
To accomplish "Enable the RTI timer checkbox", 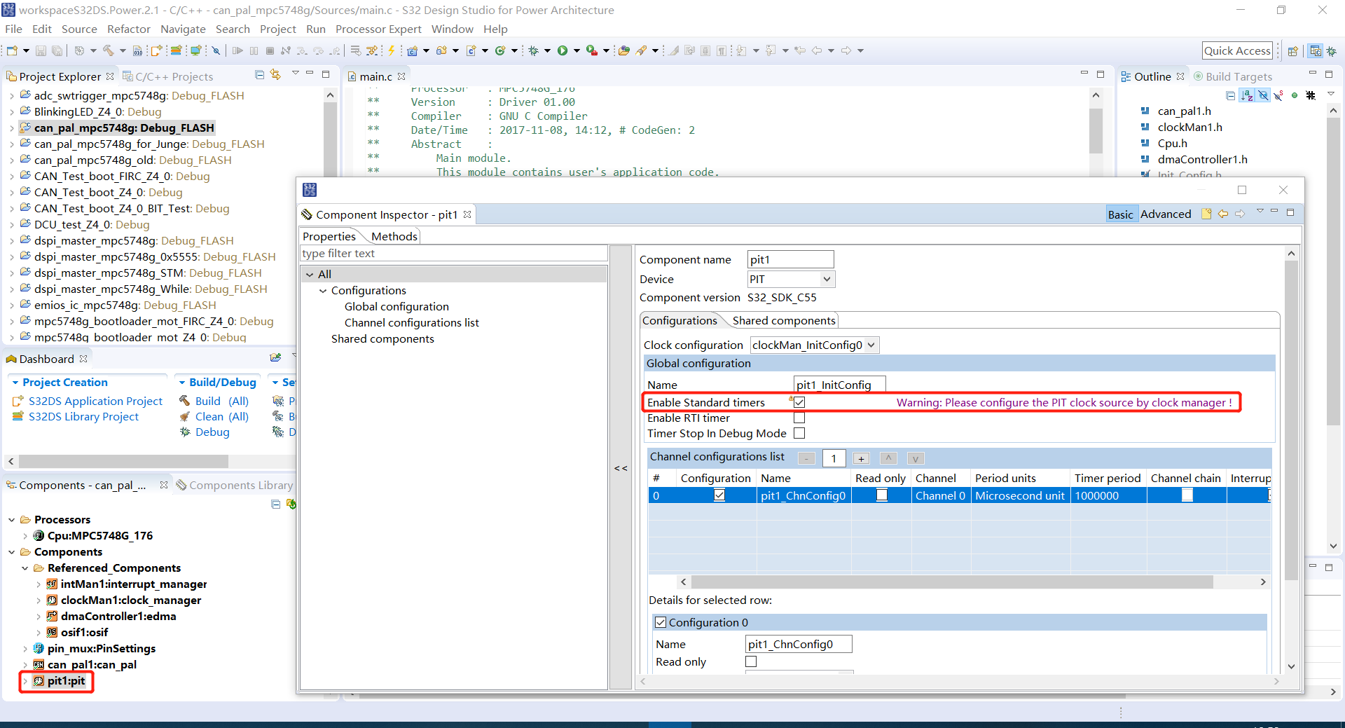I will [799, 418].
